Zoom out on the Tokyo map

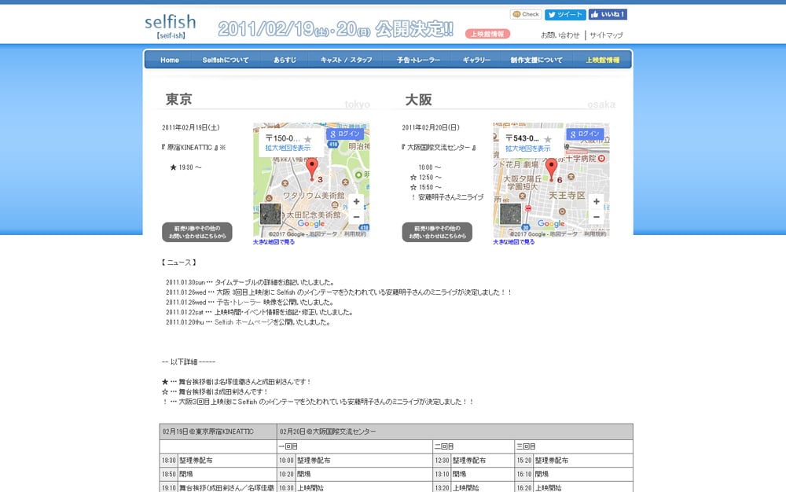356,217
